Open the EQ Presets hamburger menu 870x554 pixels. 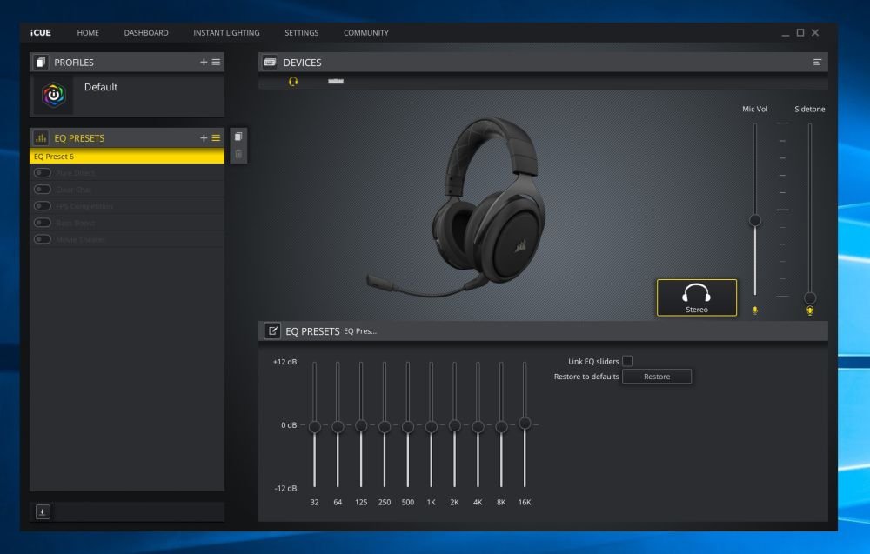pyautogui.click(x=216, y=137)
